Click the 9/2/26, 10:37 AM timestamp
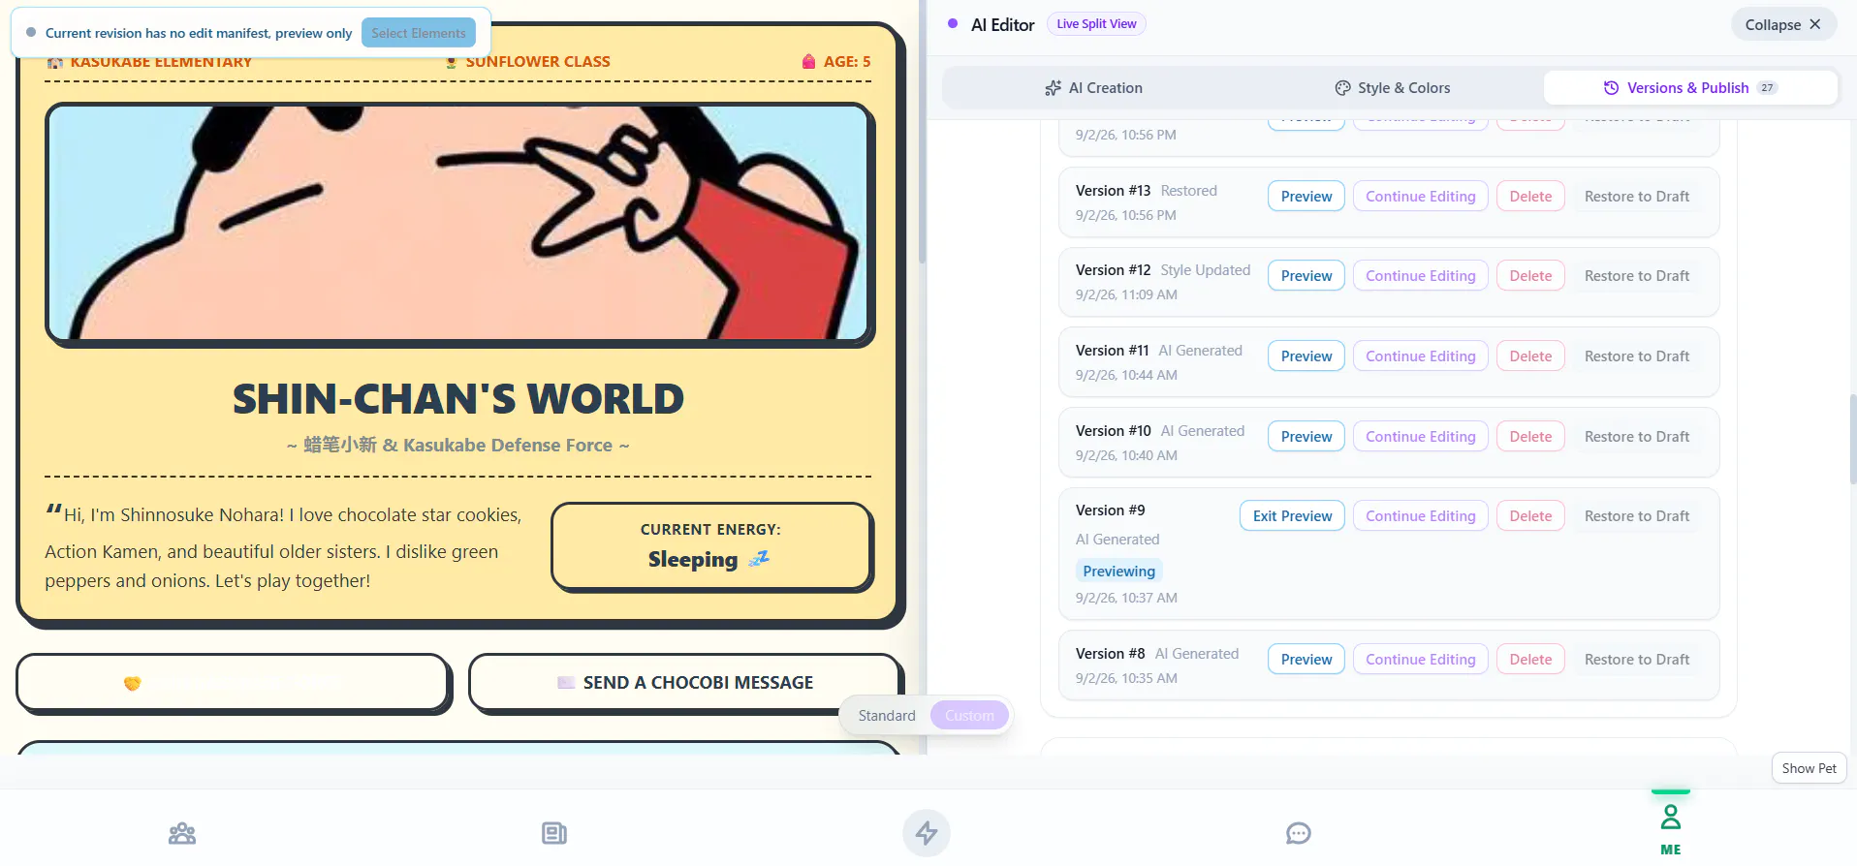This screenshot has width=1857, height=866. (x=1126, y=598)
